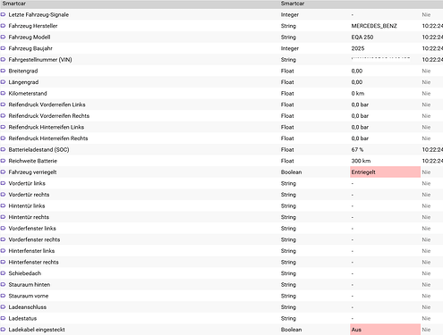Image resolution: width=443 pixels, height=335 pixels.
Task: Click the icon beside Batterieladestand (SOC)
Action: [3, 149]
